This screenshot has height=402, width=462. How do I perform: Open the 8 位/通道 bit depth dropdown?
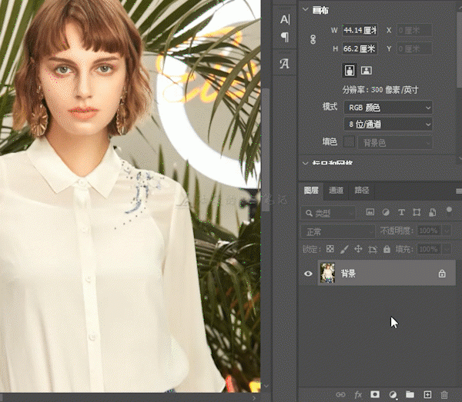pos(388,125)
